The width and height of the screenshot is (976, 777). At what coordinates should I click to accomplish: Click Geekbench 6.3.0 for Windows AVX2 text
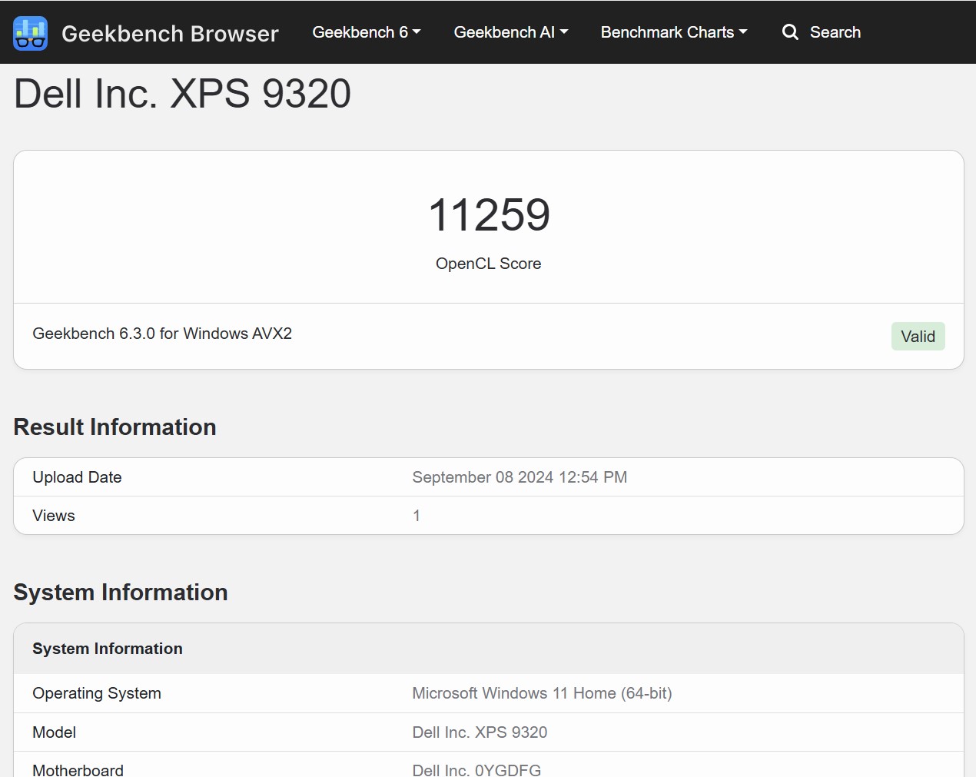click(x=162, y=334)
